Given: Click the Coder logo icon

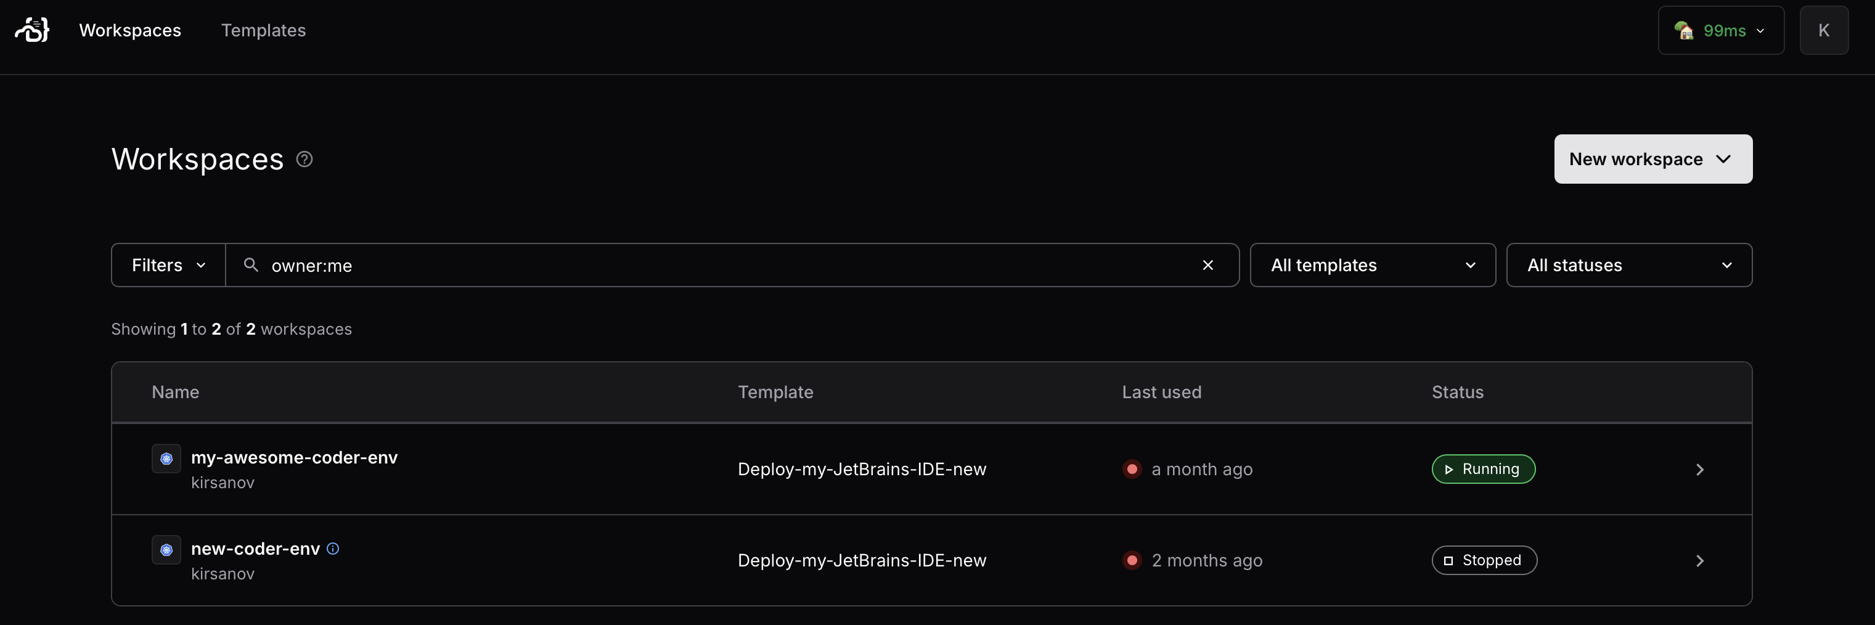Looking at the screenshot, I should [32, 30].
